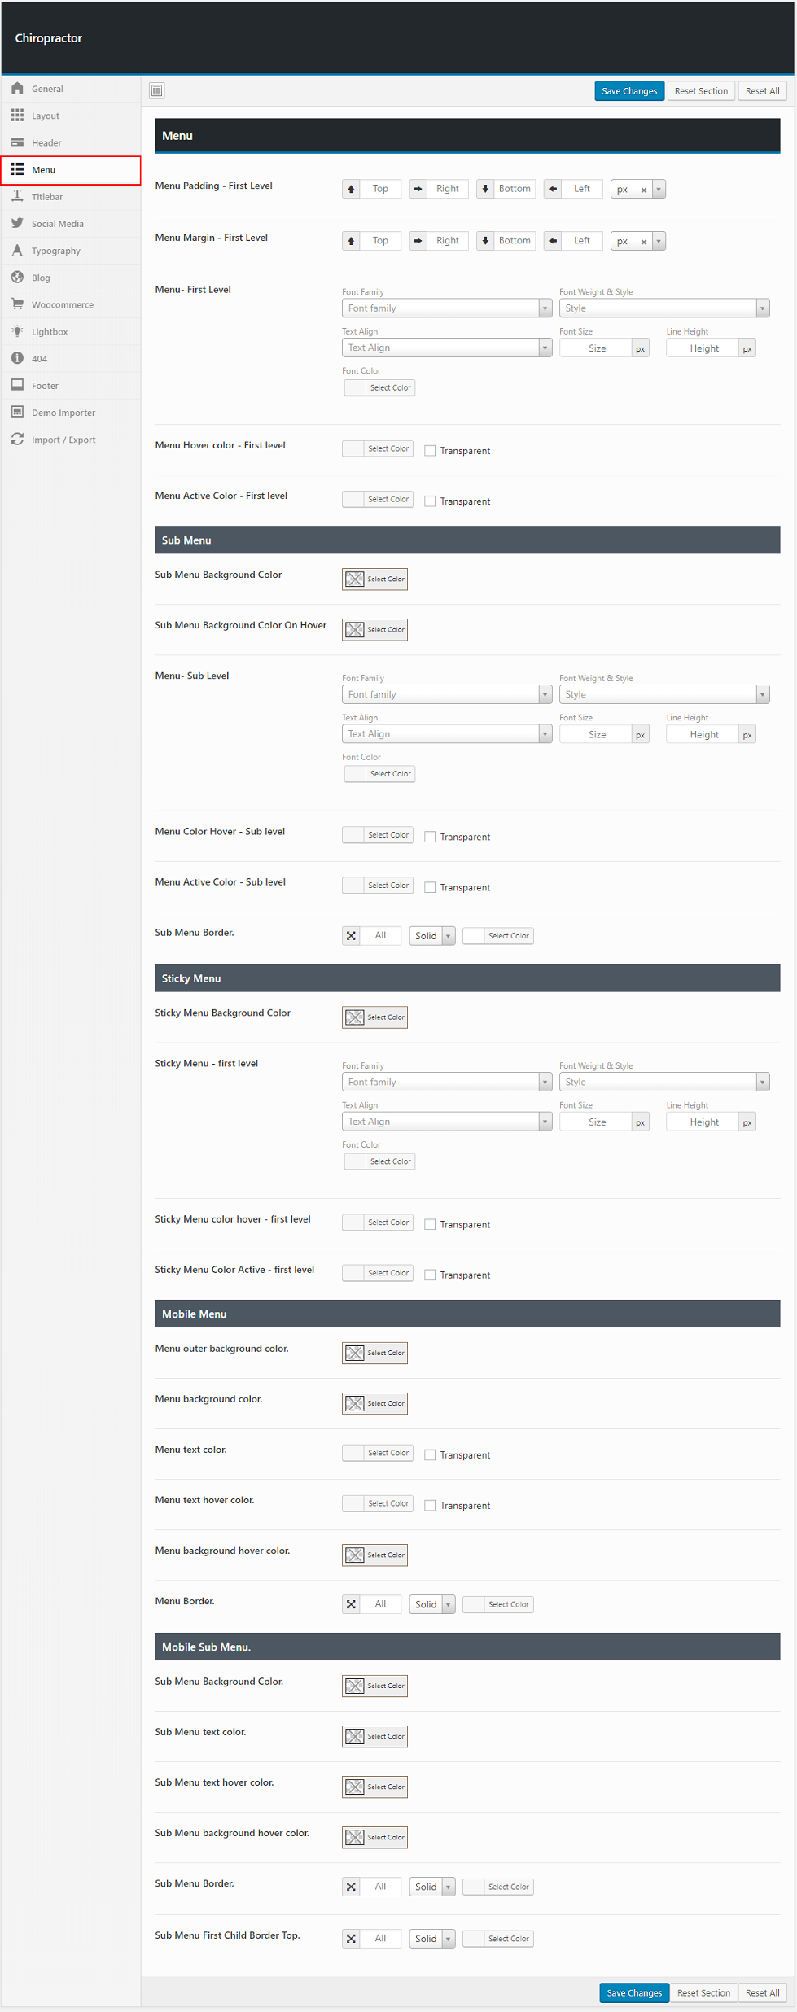Click the Import / Export refresh icon
The height and width of the screenshot is (2012, 797).
pos(17,440)
